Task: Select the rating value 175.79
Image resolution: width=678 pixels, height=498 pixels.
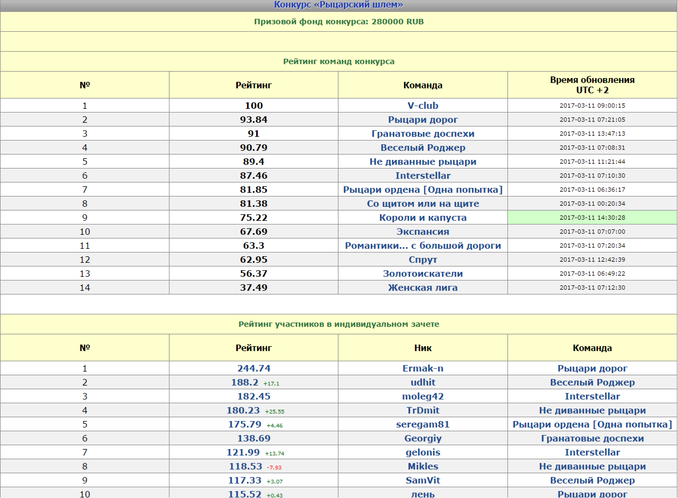Action: click(245, 424)
